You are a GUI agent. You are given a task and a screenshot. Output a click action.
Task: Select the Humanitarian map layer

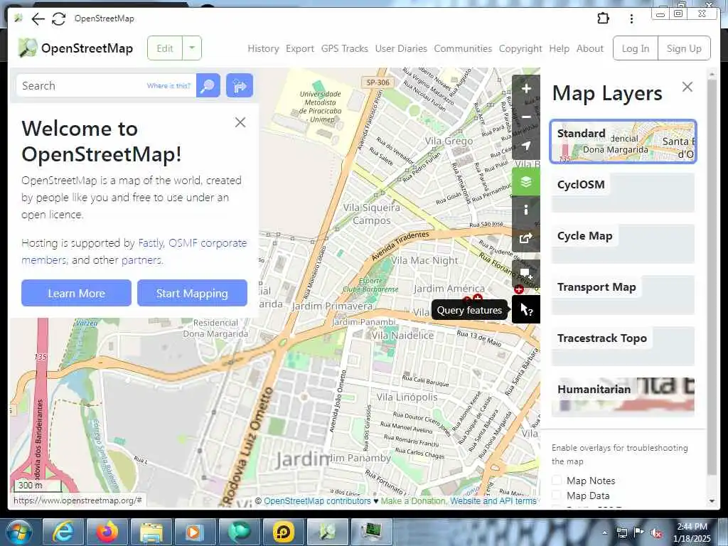pos(623,397)
